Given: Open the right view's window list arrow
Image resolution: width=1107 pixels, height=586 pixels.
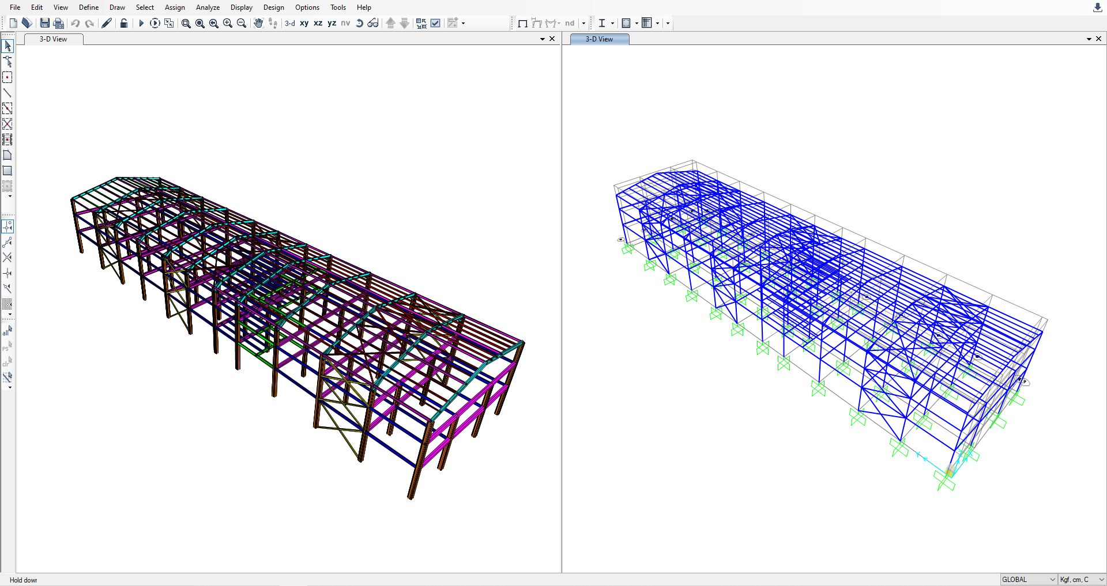Looking at the screenshot, I should [1089, 39].
